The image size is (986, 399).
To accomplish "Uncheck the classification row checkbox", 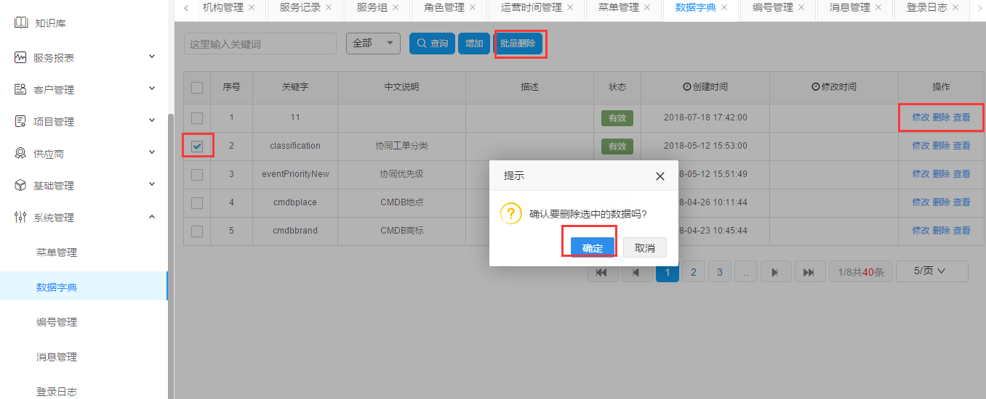I will 197,146.
